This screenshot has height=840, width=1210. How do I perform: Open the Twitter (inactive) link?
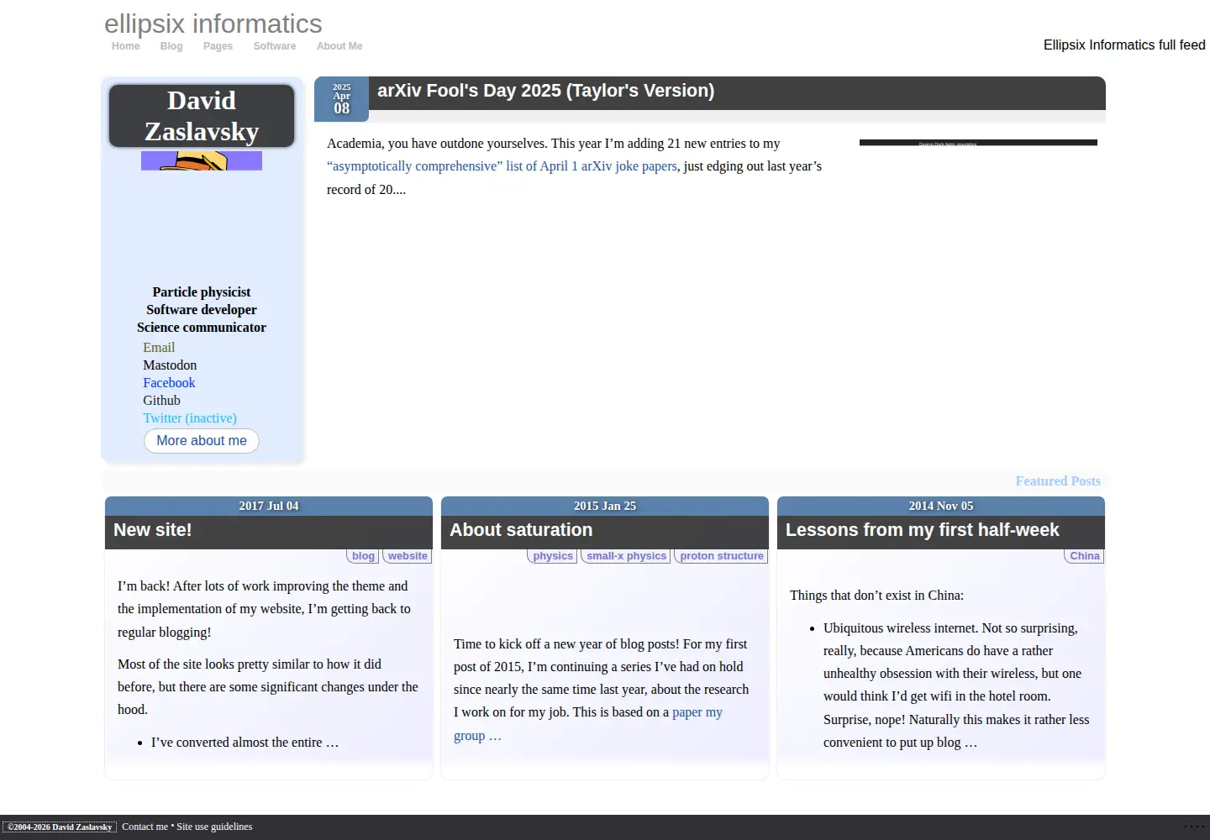[x=190, y=418]
